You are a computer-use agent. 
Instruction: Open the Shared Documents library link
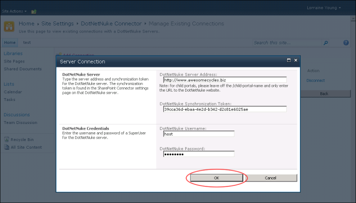coord(22,69)
